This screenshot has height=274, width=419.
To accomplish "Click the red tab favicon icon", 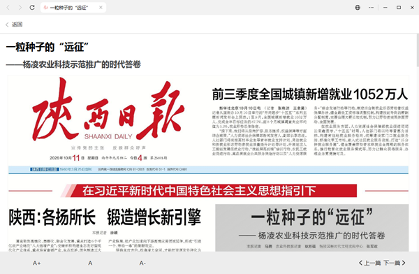I will pos(45,8).
